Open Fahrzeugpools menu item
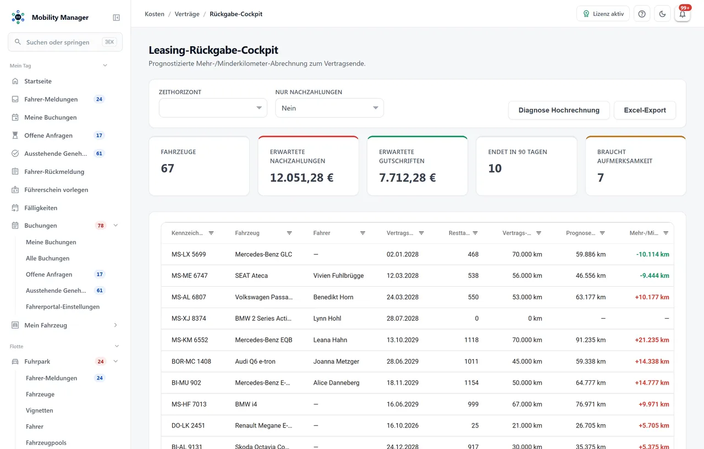704x449 pixels. click(x=46, y=442)
